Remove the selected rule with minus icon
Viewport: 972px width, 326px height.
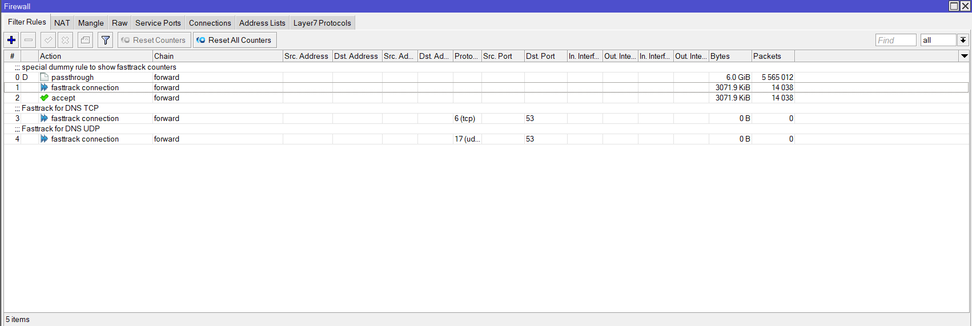click(29, 40)
